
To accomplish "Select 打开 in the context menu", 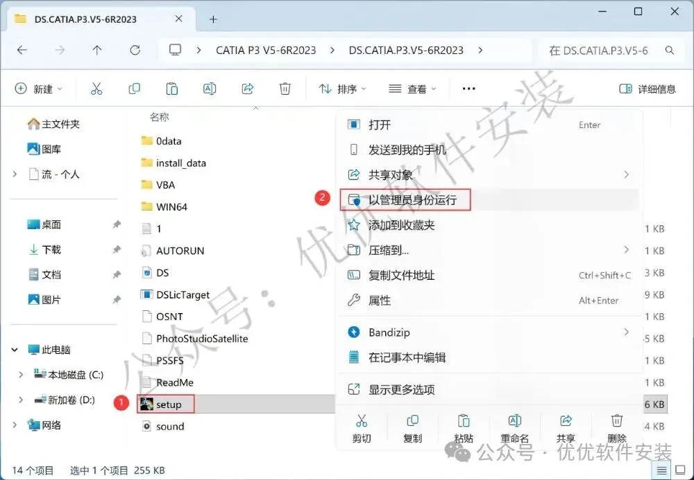I will 489,125.
